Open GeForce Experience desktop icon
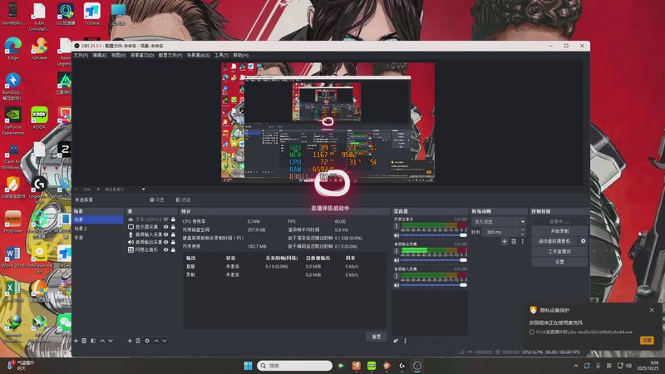The image size is (665, 374). 12,121
